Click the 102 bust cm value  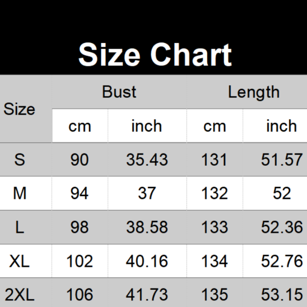pyautogui.click(x=80, y=261)
